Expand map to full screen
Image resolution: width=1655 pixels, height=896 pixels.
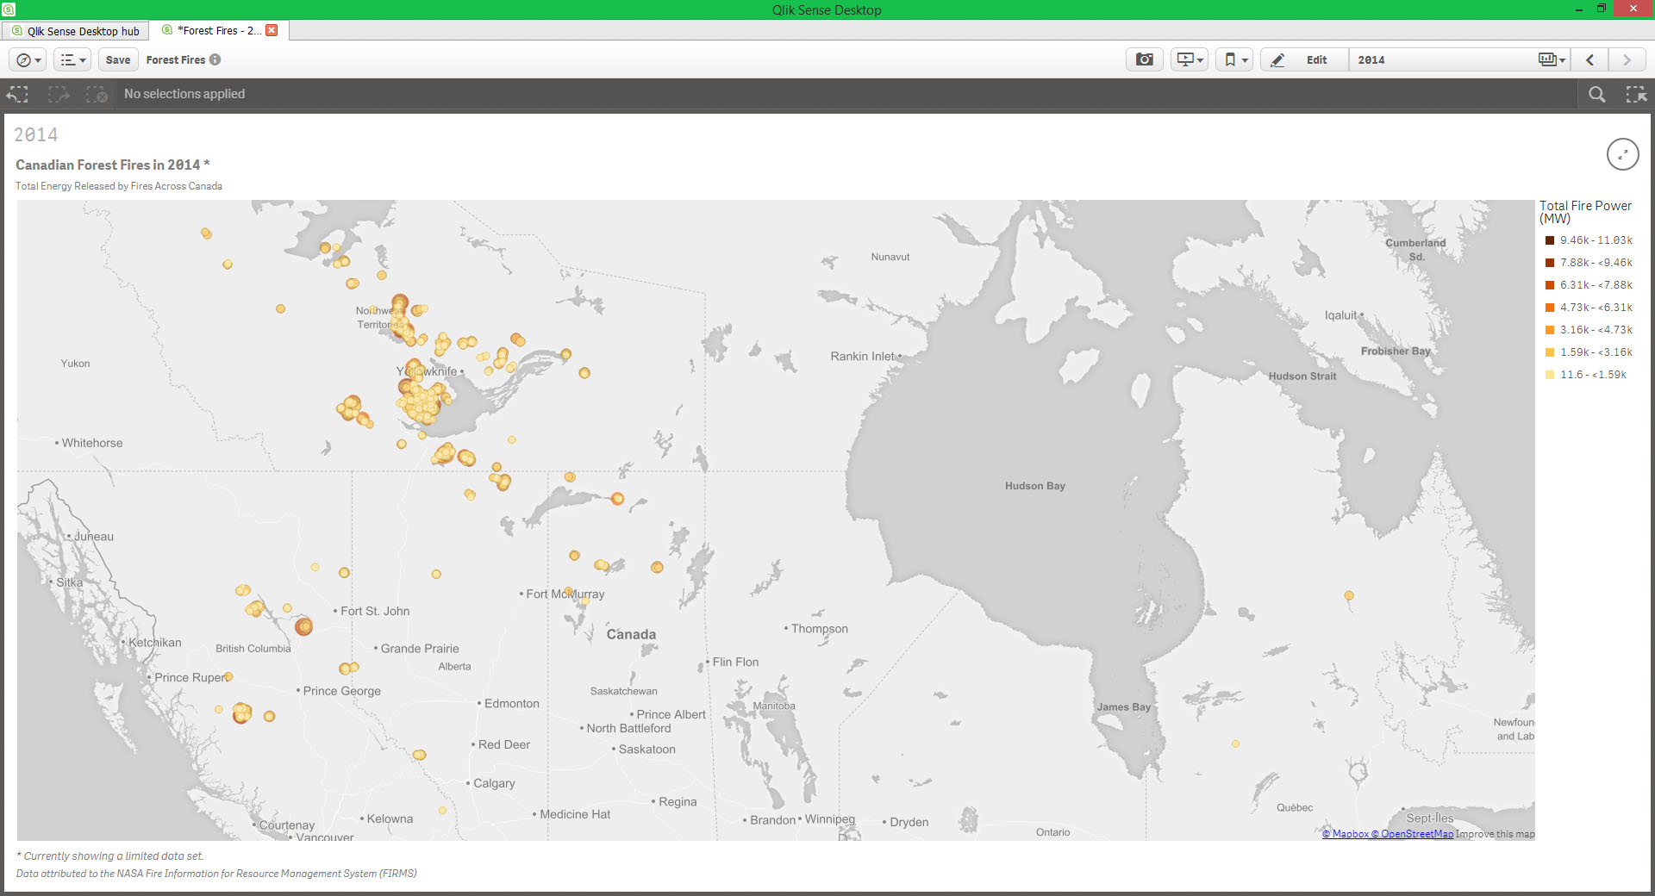pos(1622,154)
